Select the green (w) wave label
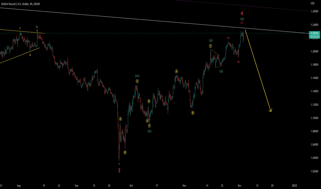Image resolution: width=321 pixels, height=189 pixels. pyautogui.click(x=137, y=76)
